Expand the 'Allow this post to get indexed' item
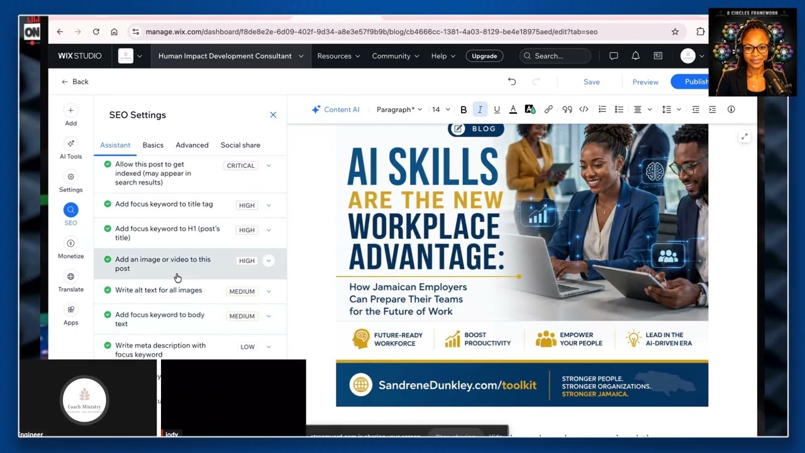The image size is (805, 453). tap(269, 165)
